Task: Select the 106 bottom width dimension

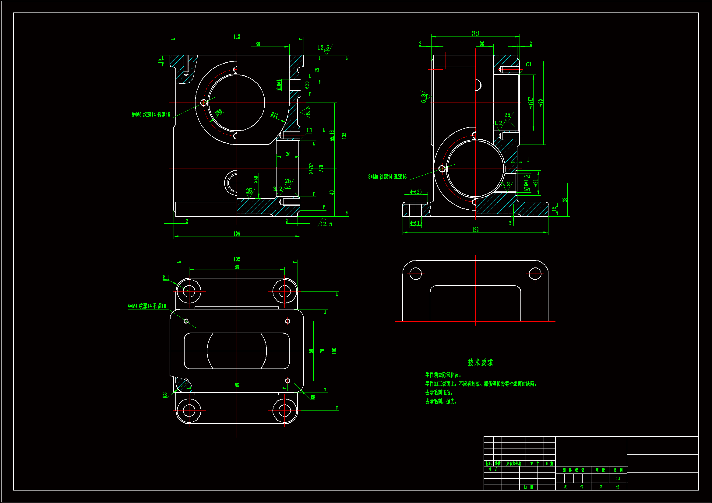Action: click(x=237, y=234)
